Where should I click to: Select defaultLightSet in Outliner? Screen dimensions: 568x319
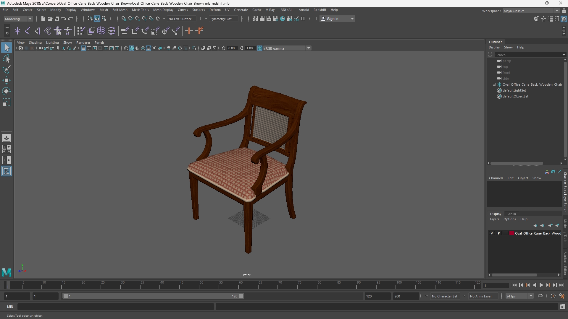point(514,90)
